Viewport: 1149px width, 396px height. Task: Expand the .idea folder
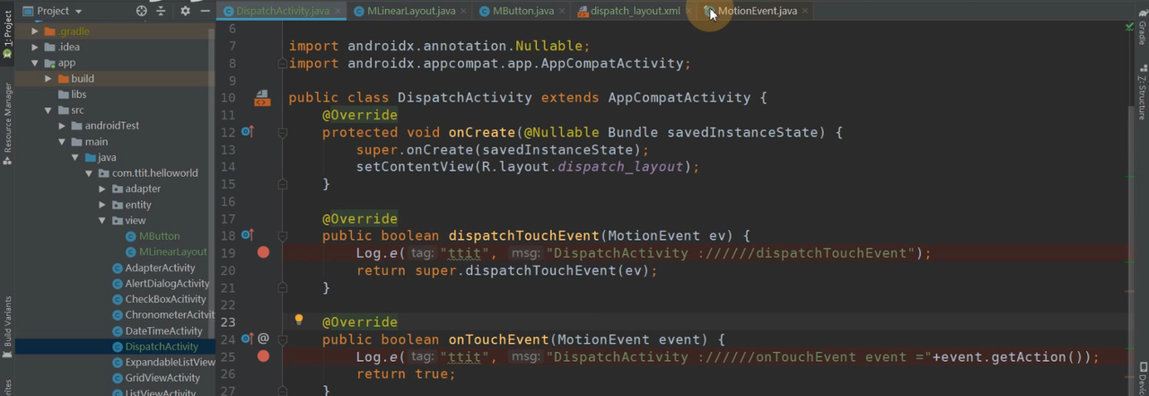[35, 47]
